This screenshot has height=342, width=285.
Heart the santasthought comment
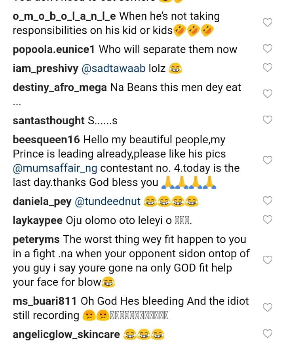[268, 120]
